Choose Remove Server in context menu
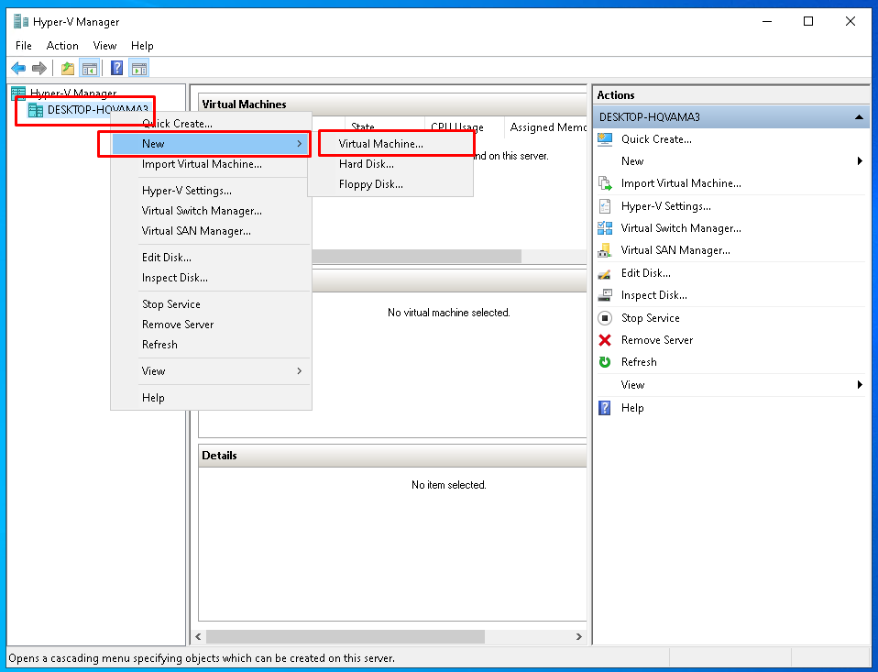 coord(211,325)
